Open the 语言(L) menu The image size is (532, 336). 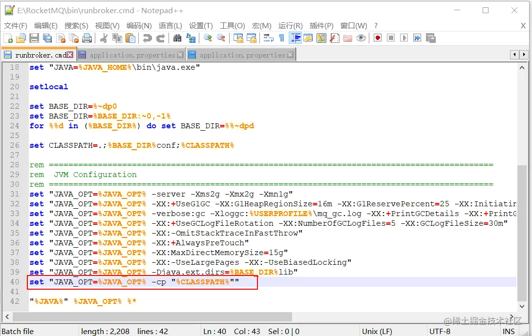pyautogui.click(x=170, y=26)
